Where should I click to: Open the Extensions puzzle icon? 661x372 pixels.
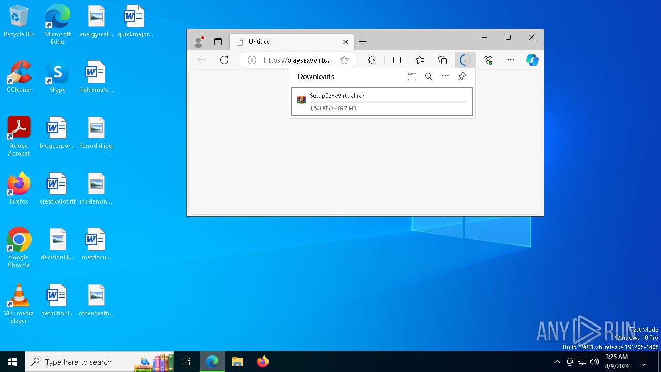pos(372,60)
